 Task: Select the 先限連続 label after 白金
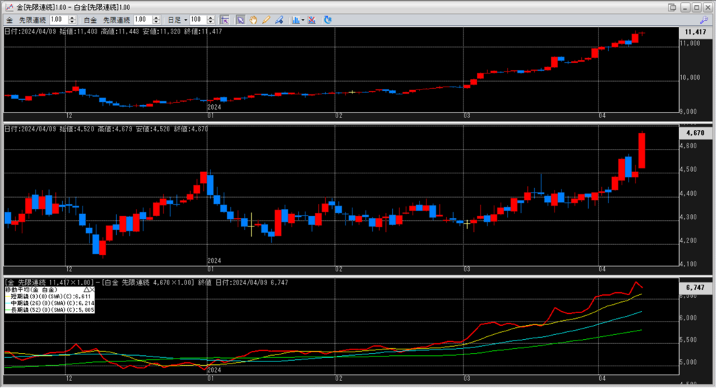coord(115,20)
